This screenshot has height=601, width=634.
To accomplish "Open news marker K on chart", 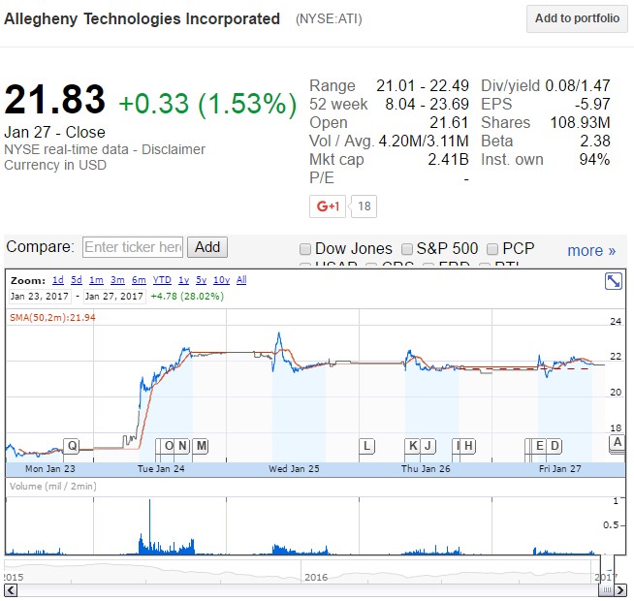I will [412, 446].
